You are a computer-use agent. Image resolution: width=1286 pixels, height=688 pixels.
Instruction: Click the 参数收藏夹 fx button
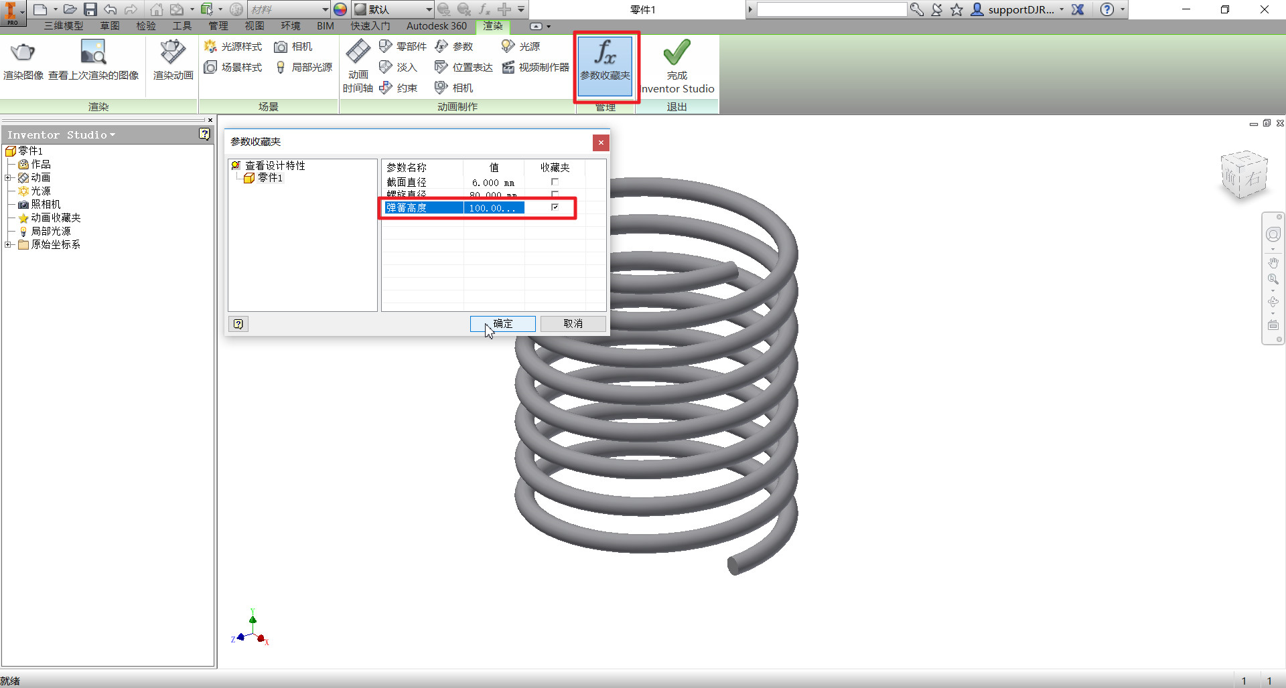(x=605, y=66)
